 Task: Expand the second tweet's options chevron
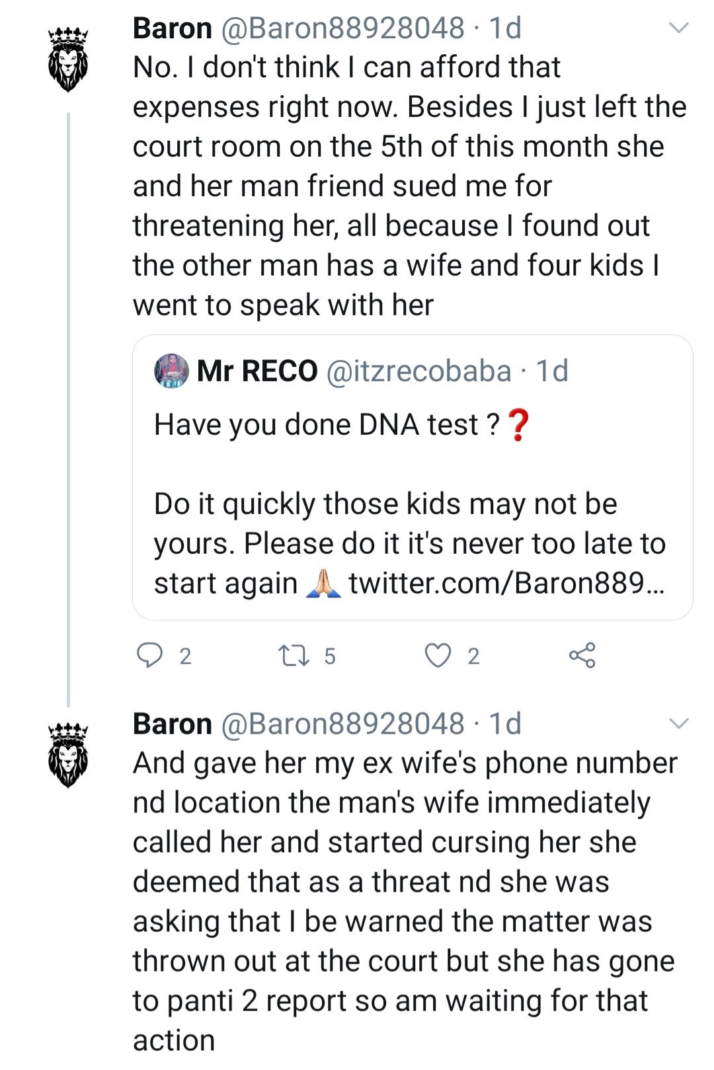pos(679,724)
